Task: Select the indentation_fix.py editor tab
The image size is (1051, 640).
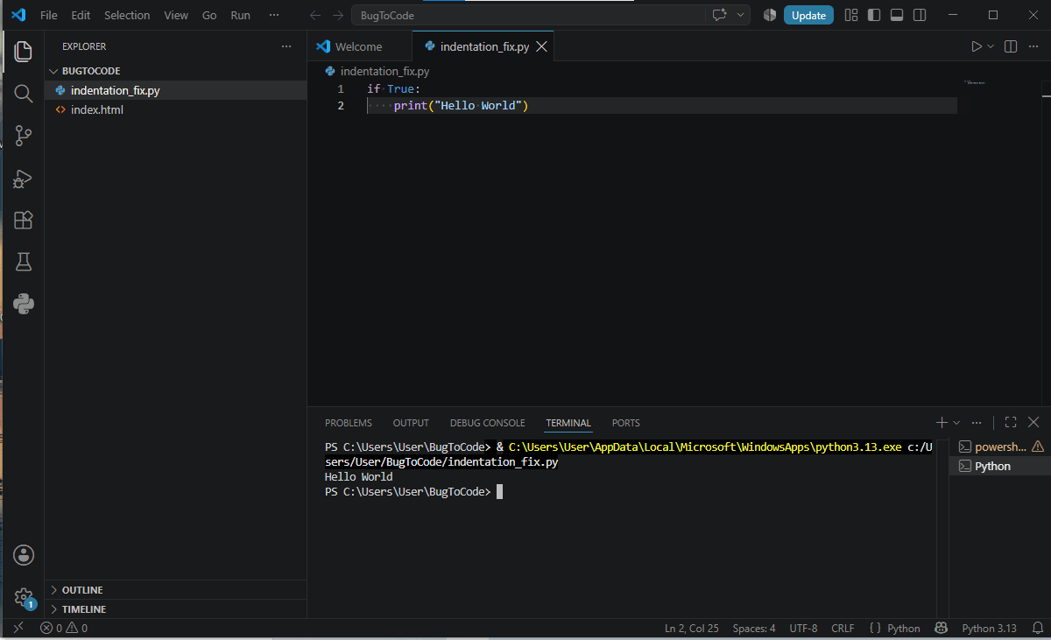Action: click(484, 46)
